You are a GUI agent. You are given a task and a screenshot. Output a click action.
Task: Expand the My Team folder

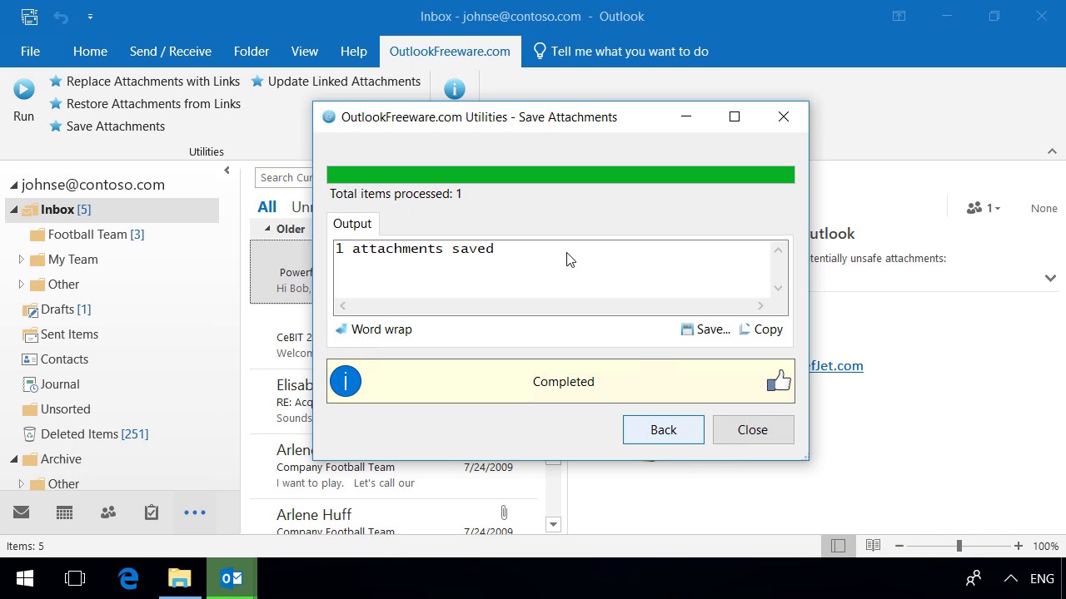(21, 260)
